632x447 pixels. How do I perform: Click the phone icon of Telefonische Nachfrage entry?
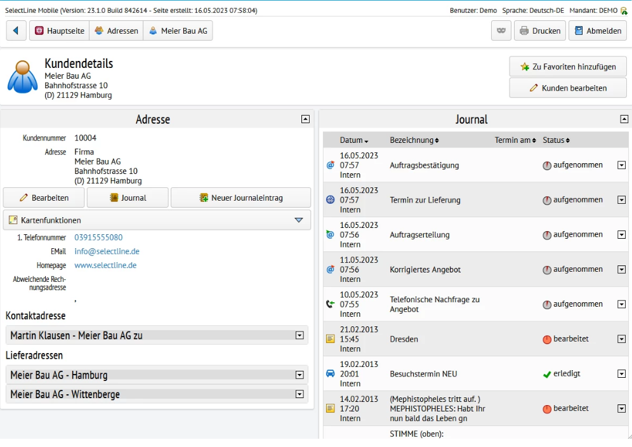click(330, 304)
